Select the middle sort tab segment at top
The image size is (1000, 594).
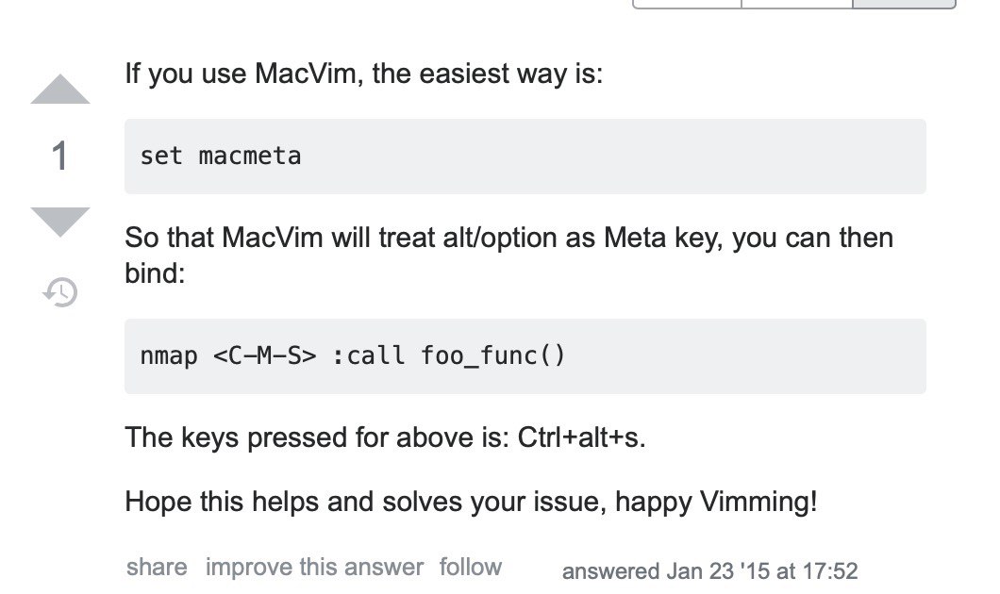click(797, 4)
